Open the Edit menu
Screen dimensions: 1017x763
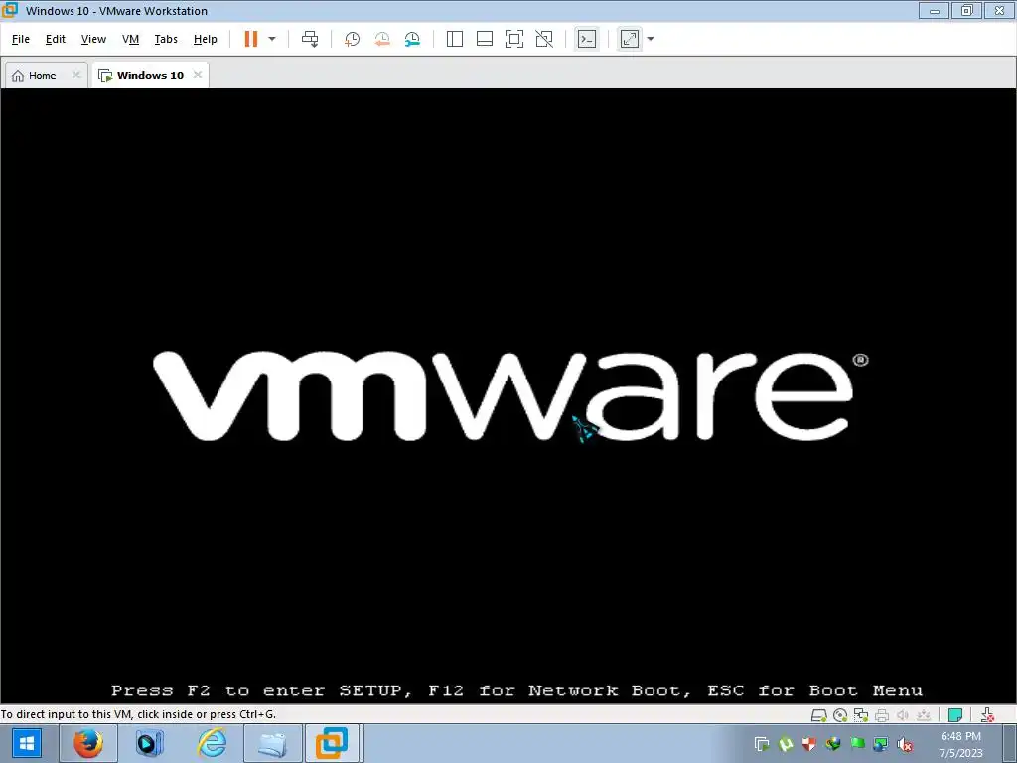click(56, 39)
